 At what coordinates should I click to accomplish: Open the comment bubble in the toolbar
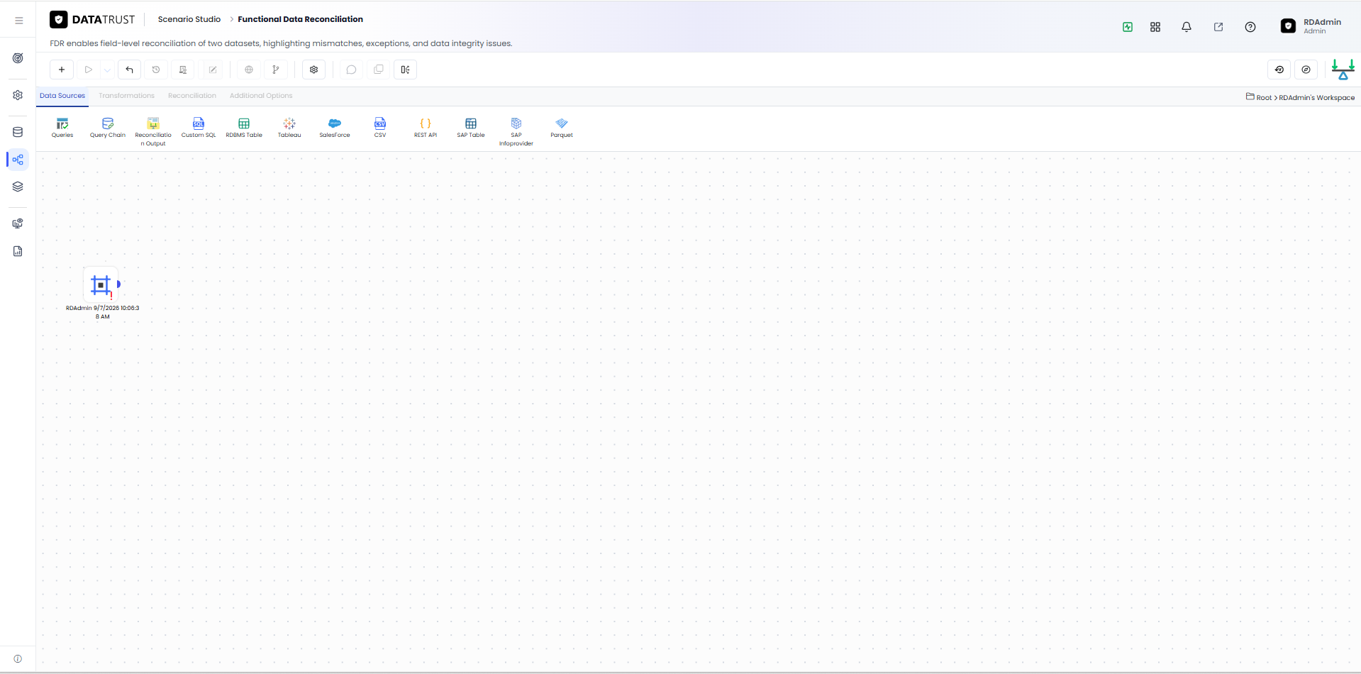(x=351, y=70)
